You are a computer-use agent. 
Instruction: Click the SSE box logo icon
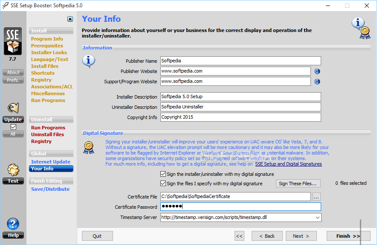tap(13, 41)
